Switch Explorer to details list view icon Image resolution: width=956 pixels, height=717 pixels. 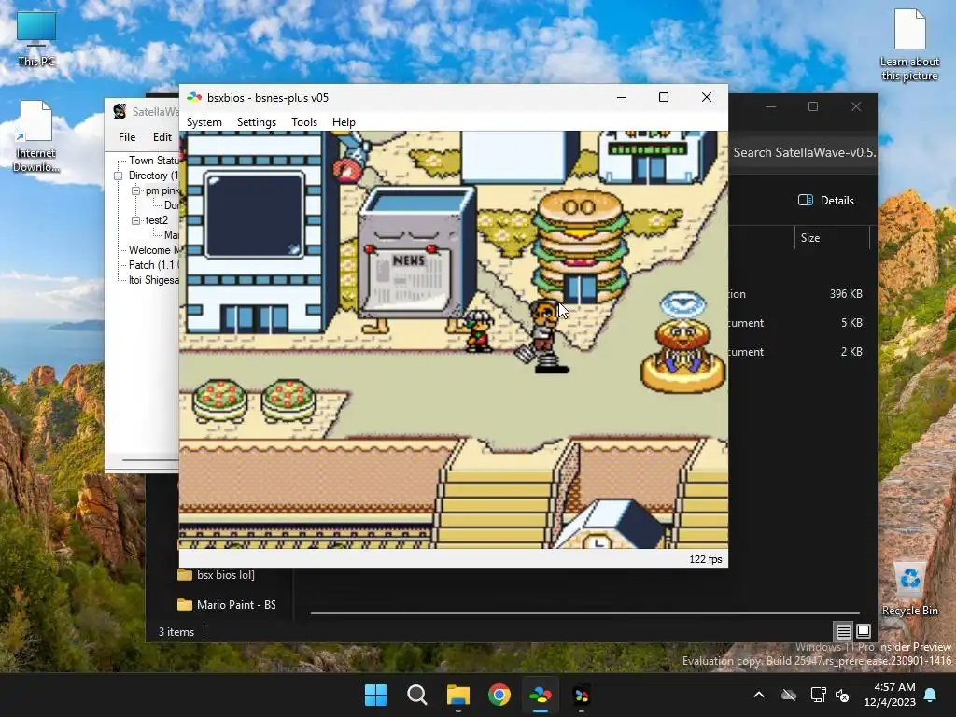[843, 631]
